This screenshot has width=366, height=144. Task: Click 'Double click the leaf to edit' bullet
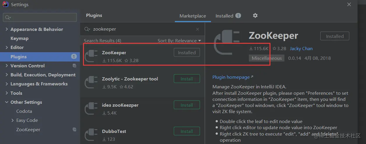261,121
